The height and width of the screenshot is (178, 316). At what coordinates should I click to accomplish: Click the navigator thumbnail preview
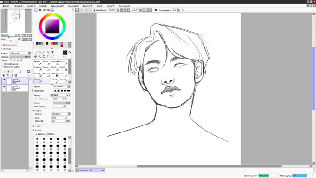click(x=16, y=21)
